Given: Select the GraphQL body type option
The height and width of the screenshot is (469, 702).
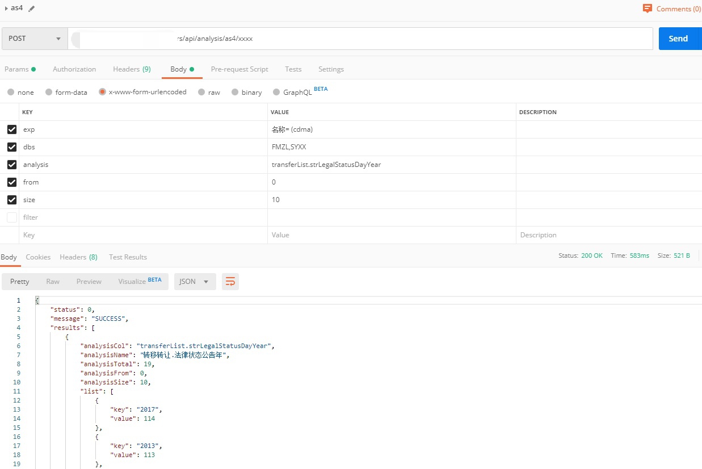Looking at the screenshot, I should pos(277,92).
